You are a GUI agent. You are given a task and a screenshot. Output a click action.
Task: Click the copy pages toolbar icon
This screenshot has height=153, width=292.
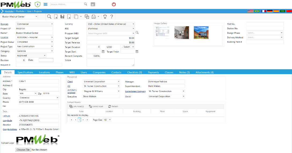(x=76, y=17)
